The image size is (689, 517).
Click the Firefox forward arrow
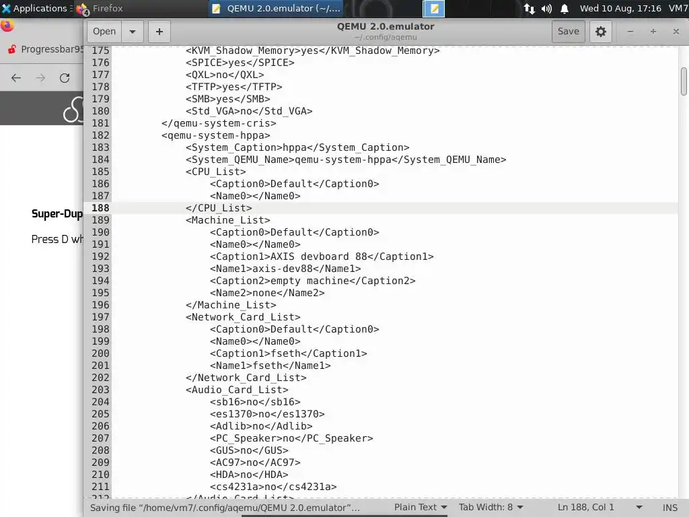point(40,78)
